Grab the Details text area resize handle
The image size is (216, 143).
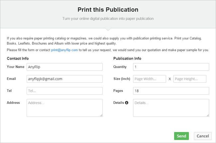pyautogui.click(x=207, y=115)
